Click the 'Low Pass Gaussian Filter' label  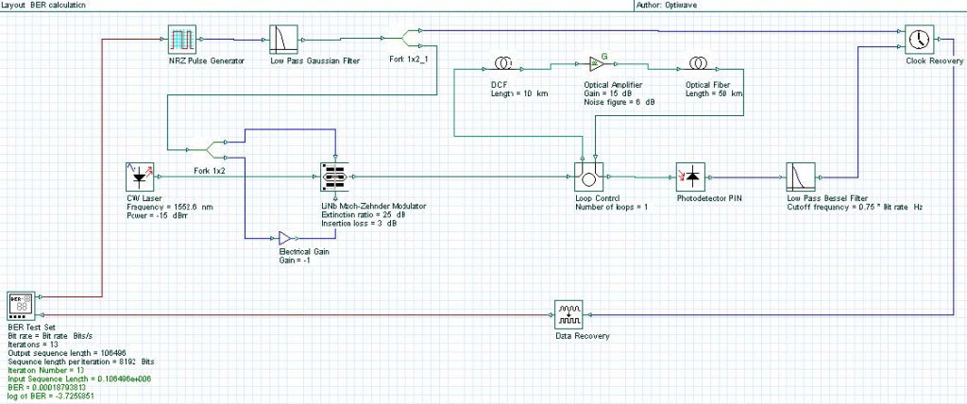(315, 61)
